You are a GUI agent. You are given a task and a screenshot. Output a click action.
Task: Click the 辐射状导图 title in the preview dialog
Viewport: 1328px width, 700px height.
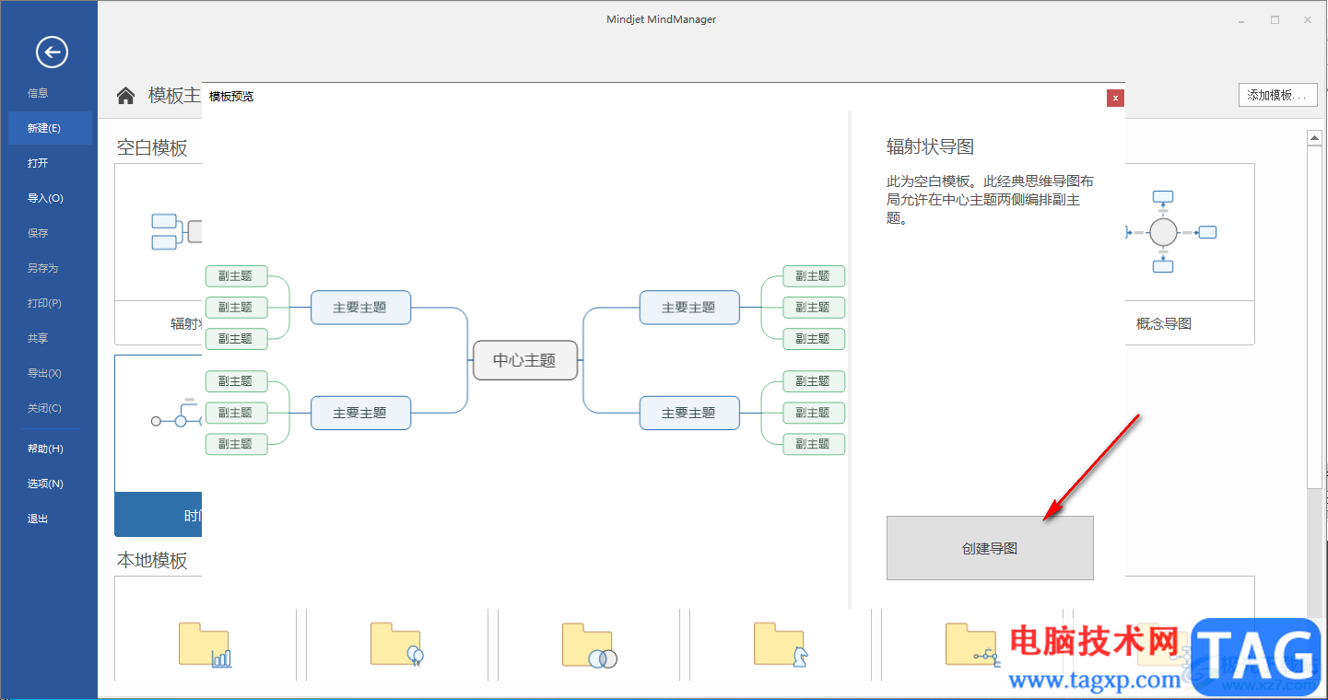930,146
